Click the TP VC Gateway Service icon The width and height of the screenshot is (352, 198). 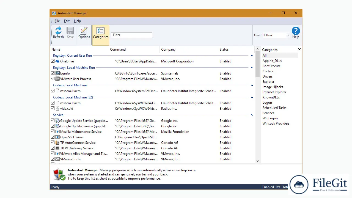[57, 148]
